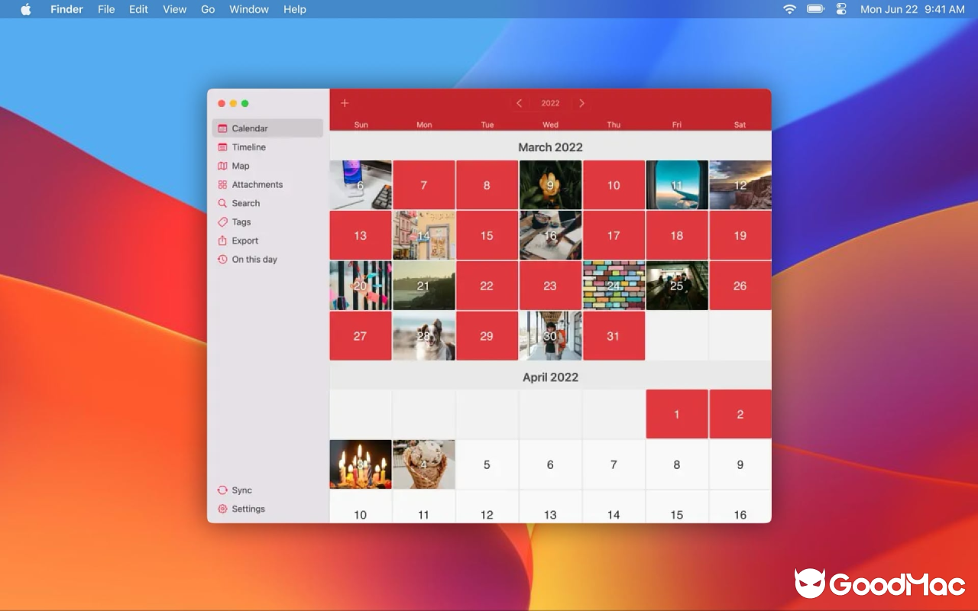The width and height of the screenshot is (978, 611).
Task: Click the Settings gear icon
Action: tap(222, 509)
